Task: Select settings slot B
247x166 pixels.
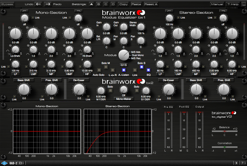Action: tap(99, 4)
